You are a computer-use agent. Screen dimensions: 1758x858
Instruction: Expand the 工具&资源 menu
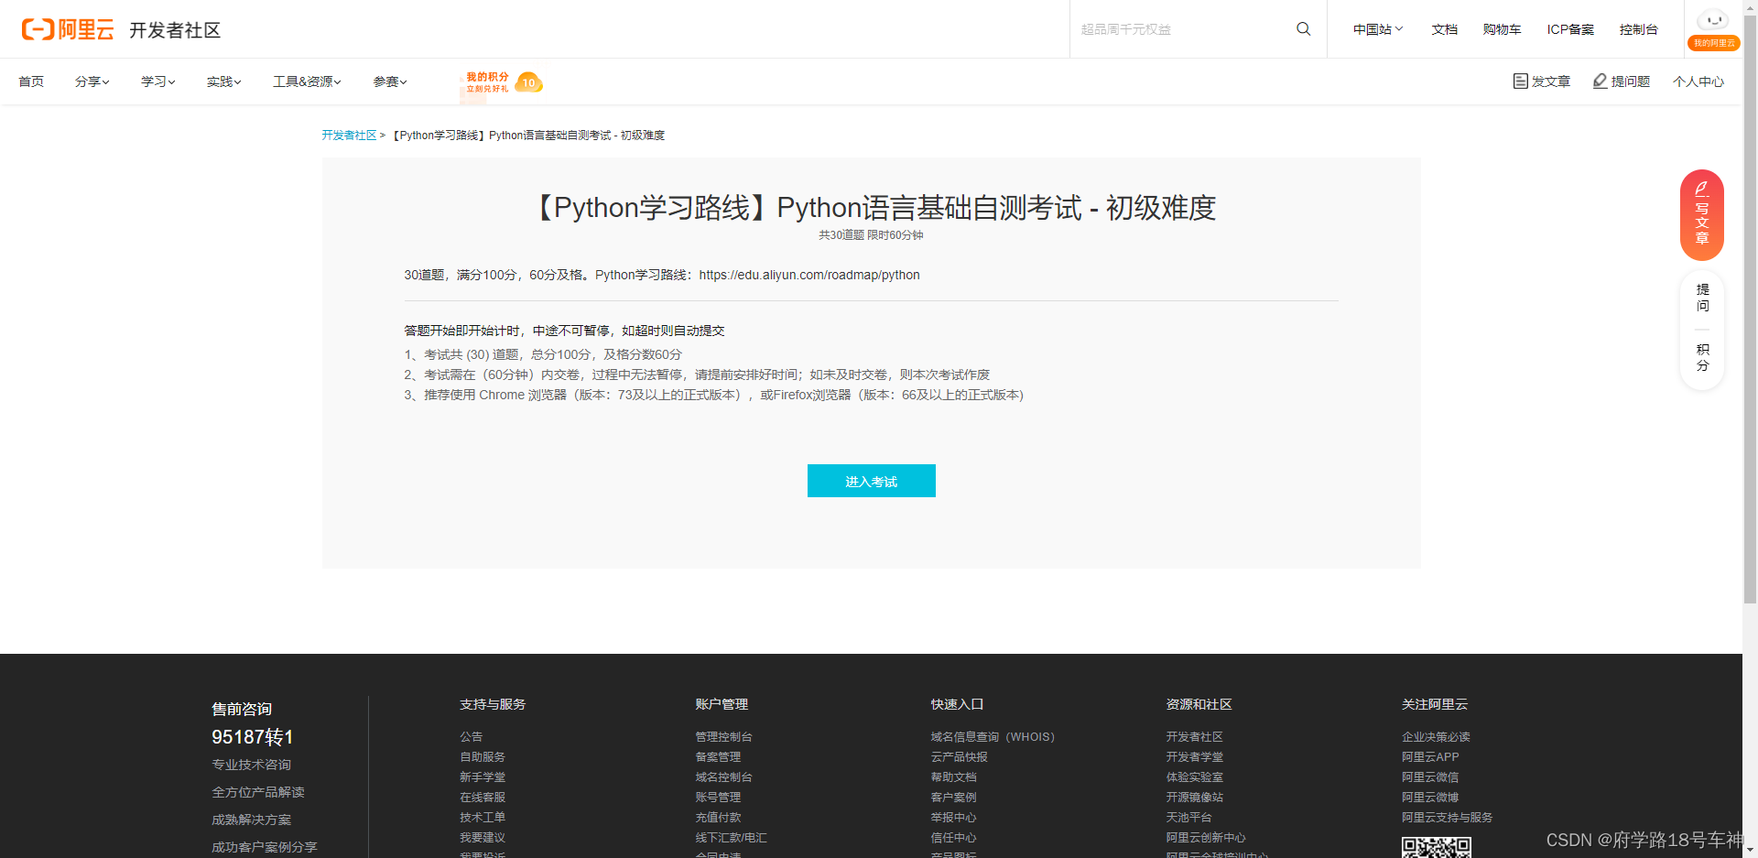[x=307, y=81]
